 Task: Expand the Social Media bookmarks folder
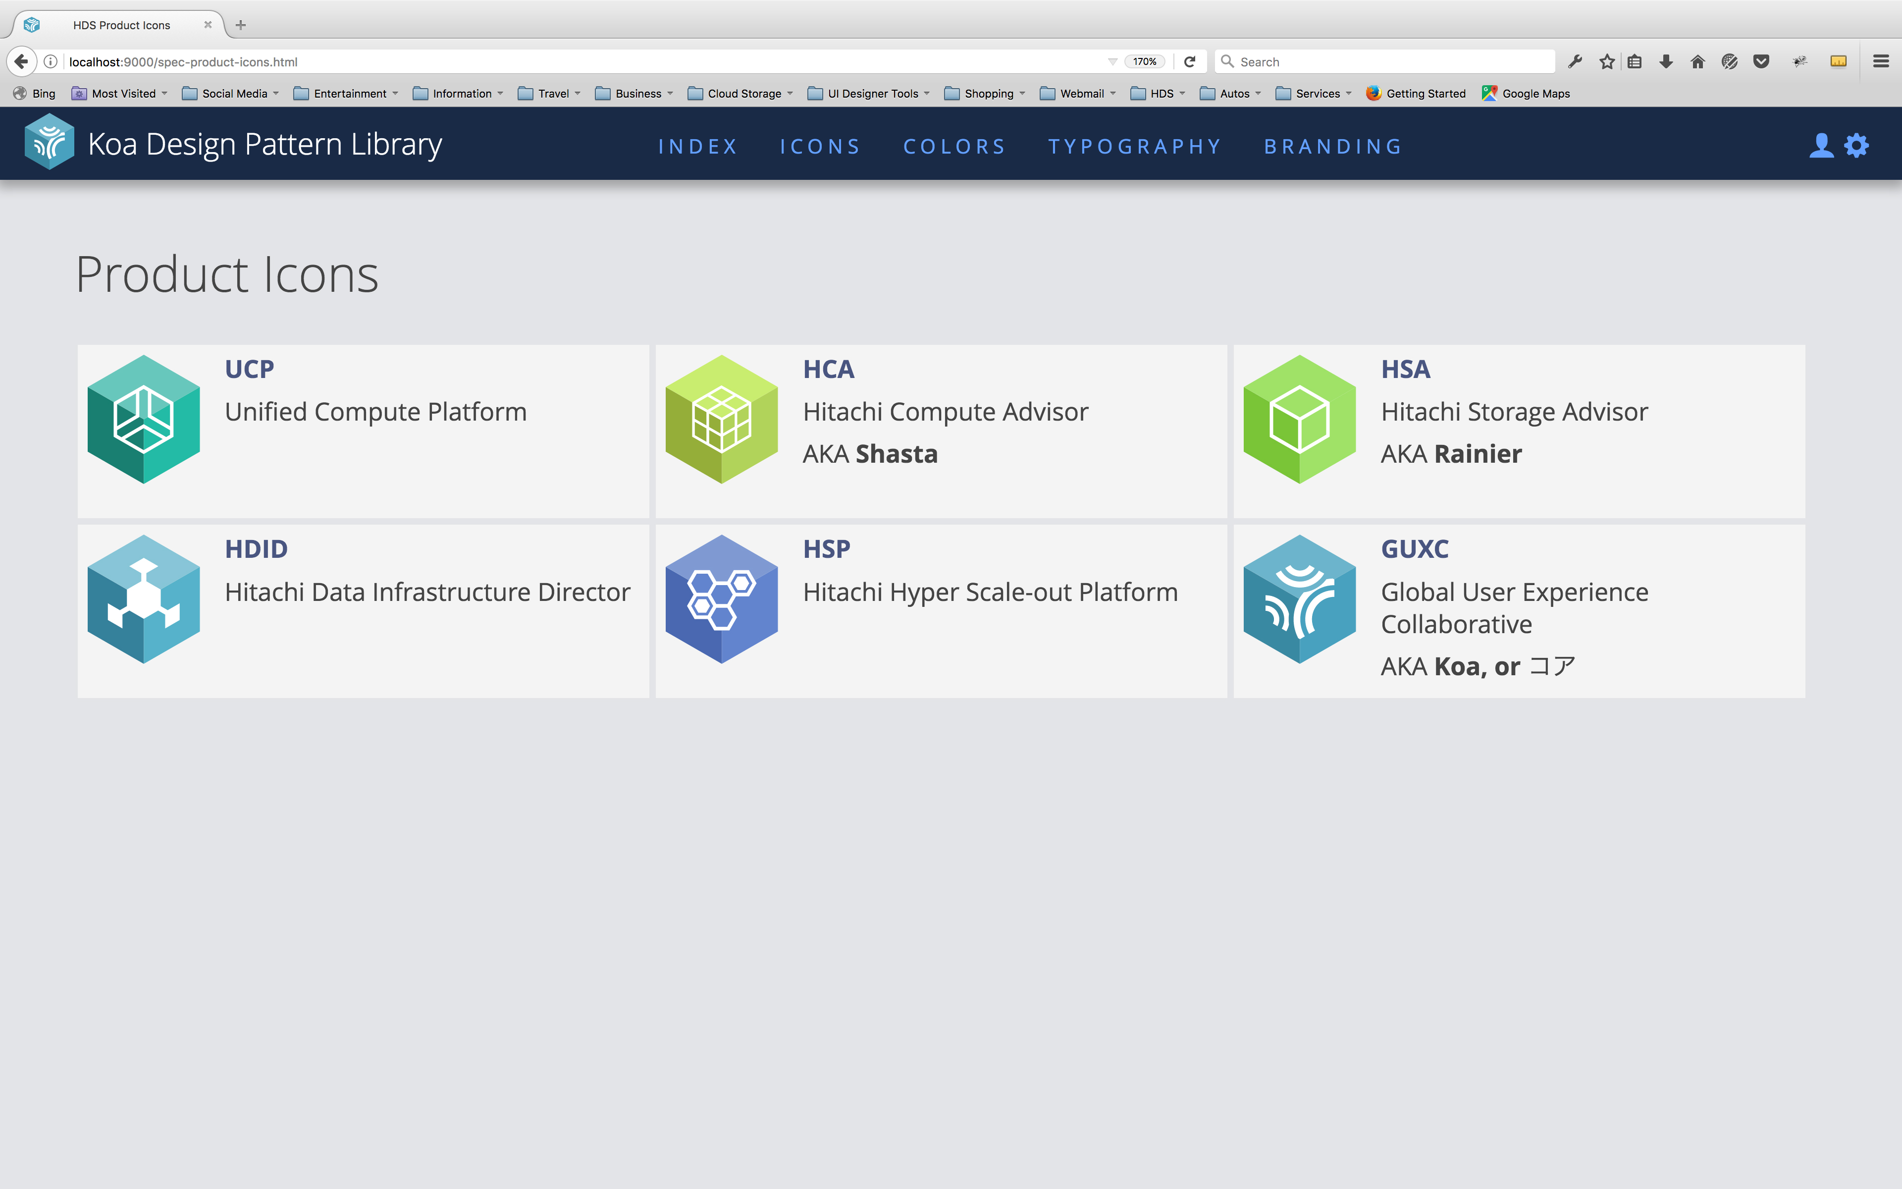point(230,94)
